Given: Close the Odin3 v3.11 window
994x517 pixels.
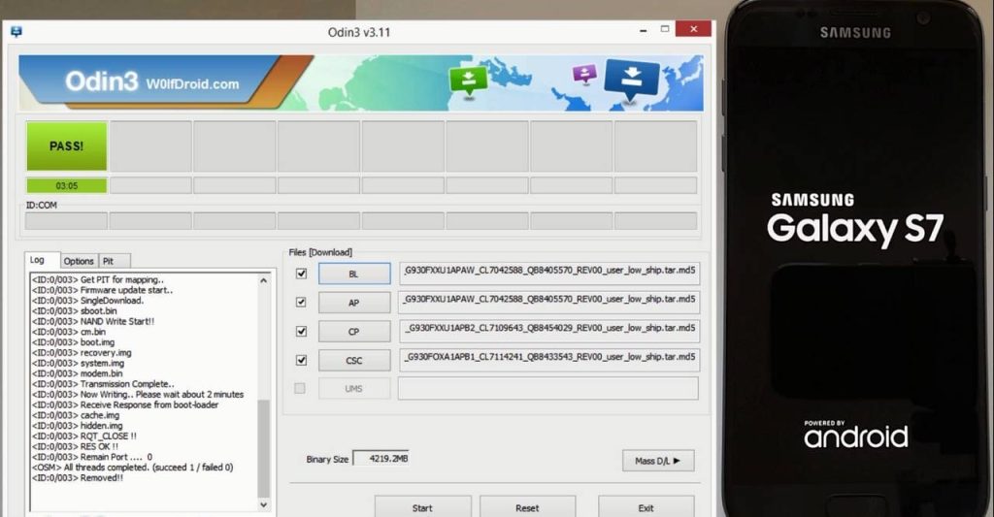Looking at the screenshot, I should [693, 29].
